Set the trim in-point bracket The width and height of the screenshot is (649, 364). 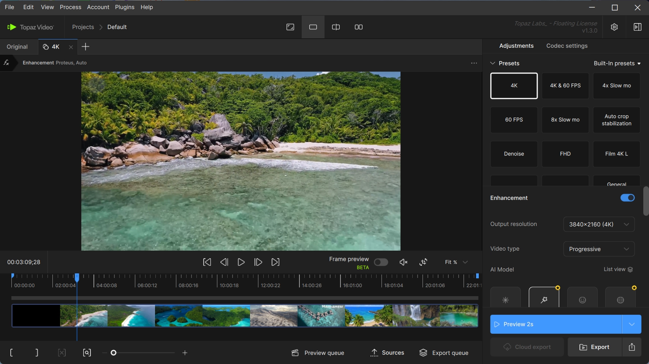coord(11,353)
